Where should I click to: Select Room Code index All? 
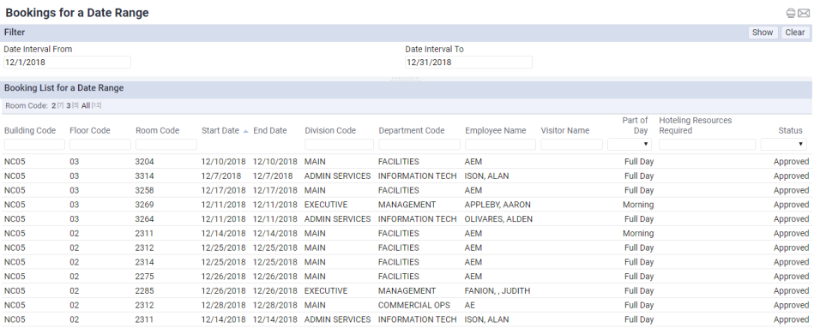click(x=86, y=105)
